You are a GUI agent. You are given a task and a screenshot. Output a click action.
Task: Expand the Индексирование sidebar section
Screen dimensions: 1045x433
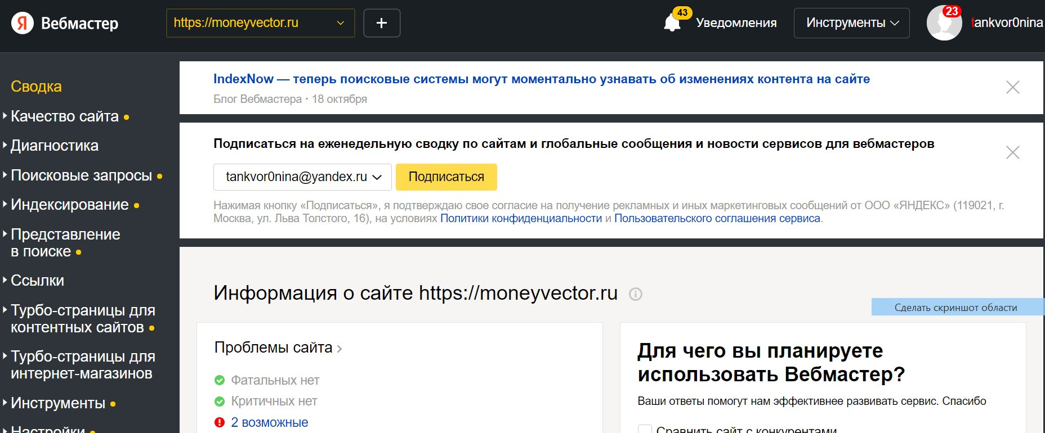(70, 205)
